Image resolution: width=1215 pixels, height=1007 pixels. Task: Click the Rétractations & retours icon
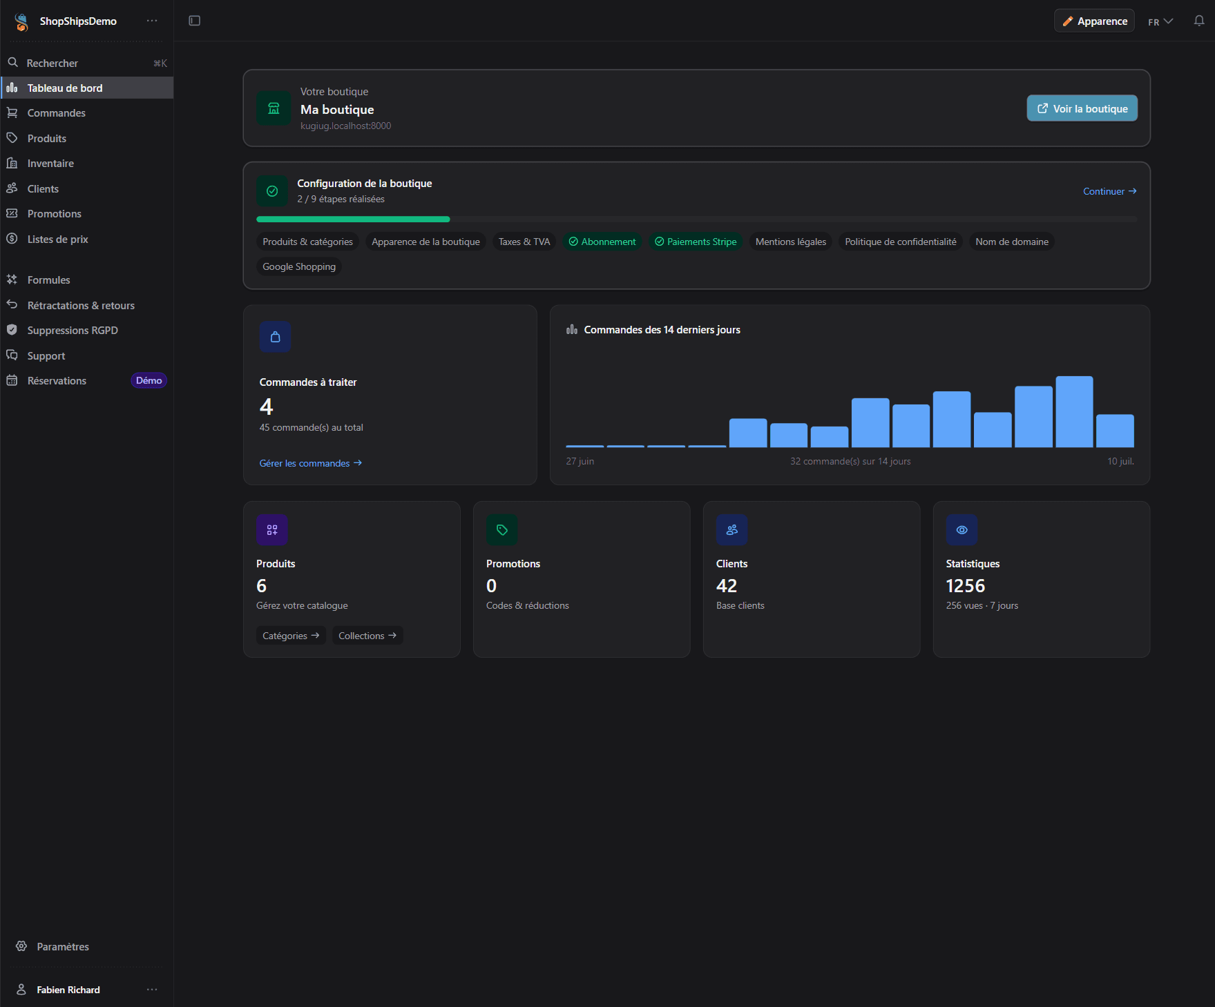12,304
